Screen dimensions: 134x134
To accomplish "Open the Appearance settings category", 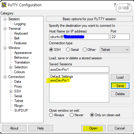I will [x=23, y=53].
